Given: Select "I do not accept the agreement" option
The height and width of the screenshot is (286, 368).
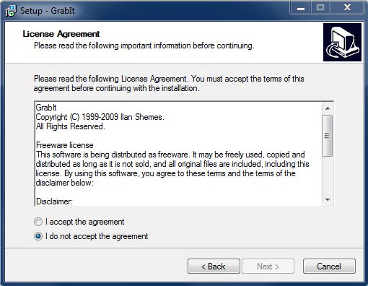Looking at the screenshot, I should [38, 236].
